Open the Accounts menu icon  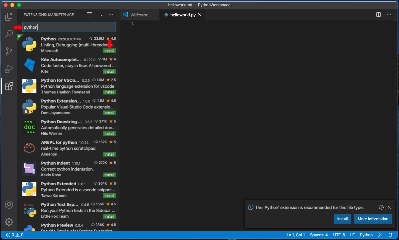point(9,205)
